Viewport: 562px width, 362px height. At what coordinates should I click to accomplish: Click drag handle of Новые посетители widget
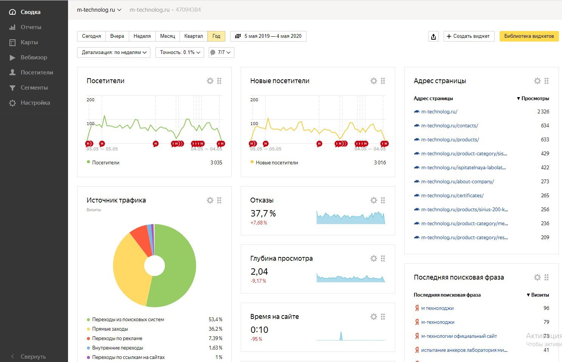click(383, 81)
